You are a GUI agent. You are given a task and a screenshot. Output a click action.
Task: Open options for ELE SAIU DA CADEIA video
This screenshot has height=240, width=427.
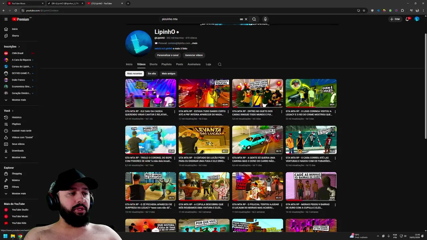[174, 112]
